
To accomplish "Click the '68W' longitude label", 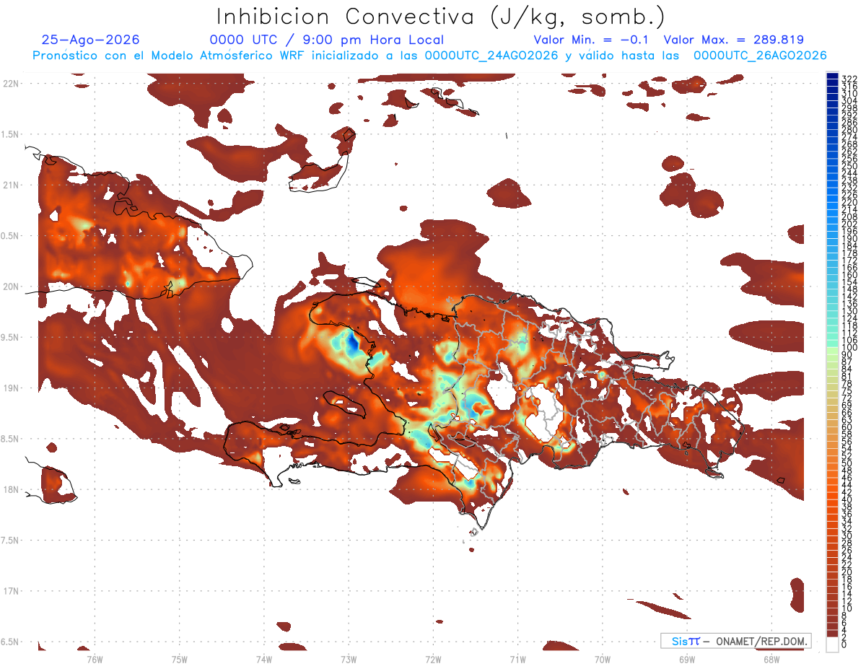I will pos(771,659).
